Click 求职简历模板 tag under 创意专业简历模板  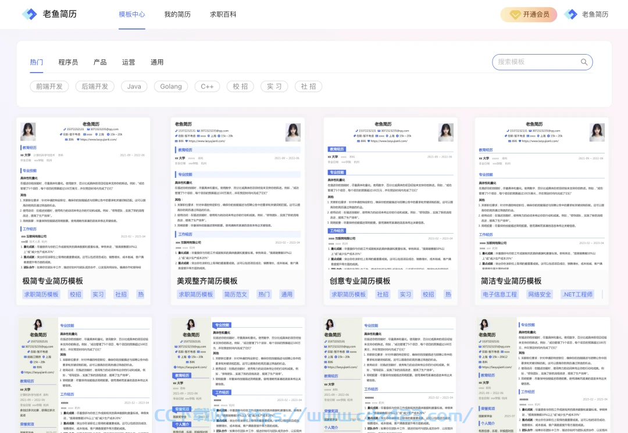[x=348, y=295]
